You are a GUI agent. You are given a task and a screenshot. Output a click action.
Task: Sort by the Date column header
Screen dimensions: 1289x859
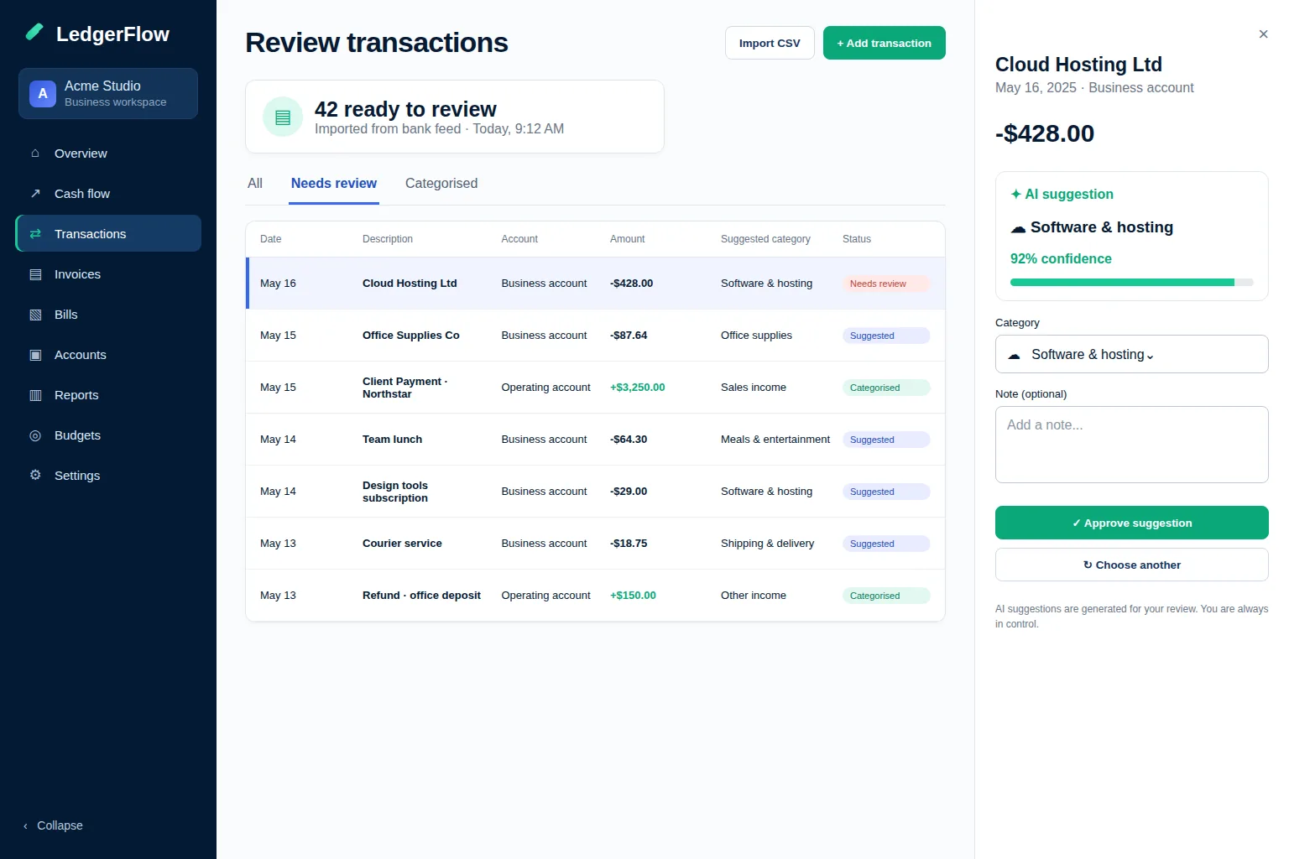[x=271, y=239]
